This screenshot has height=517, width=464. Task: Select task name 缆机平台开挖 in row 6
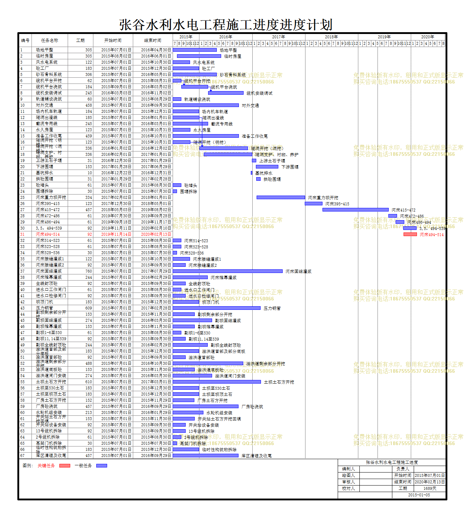(49, 81)
